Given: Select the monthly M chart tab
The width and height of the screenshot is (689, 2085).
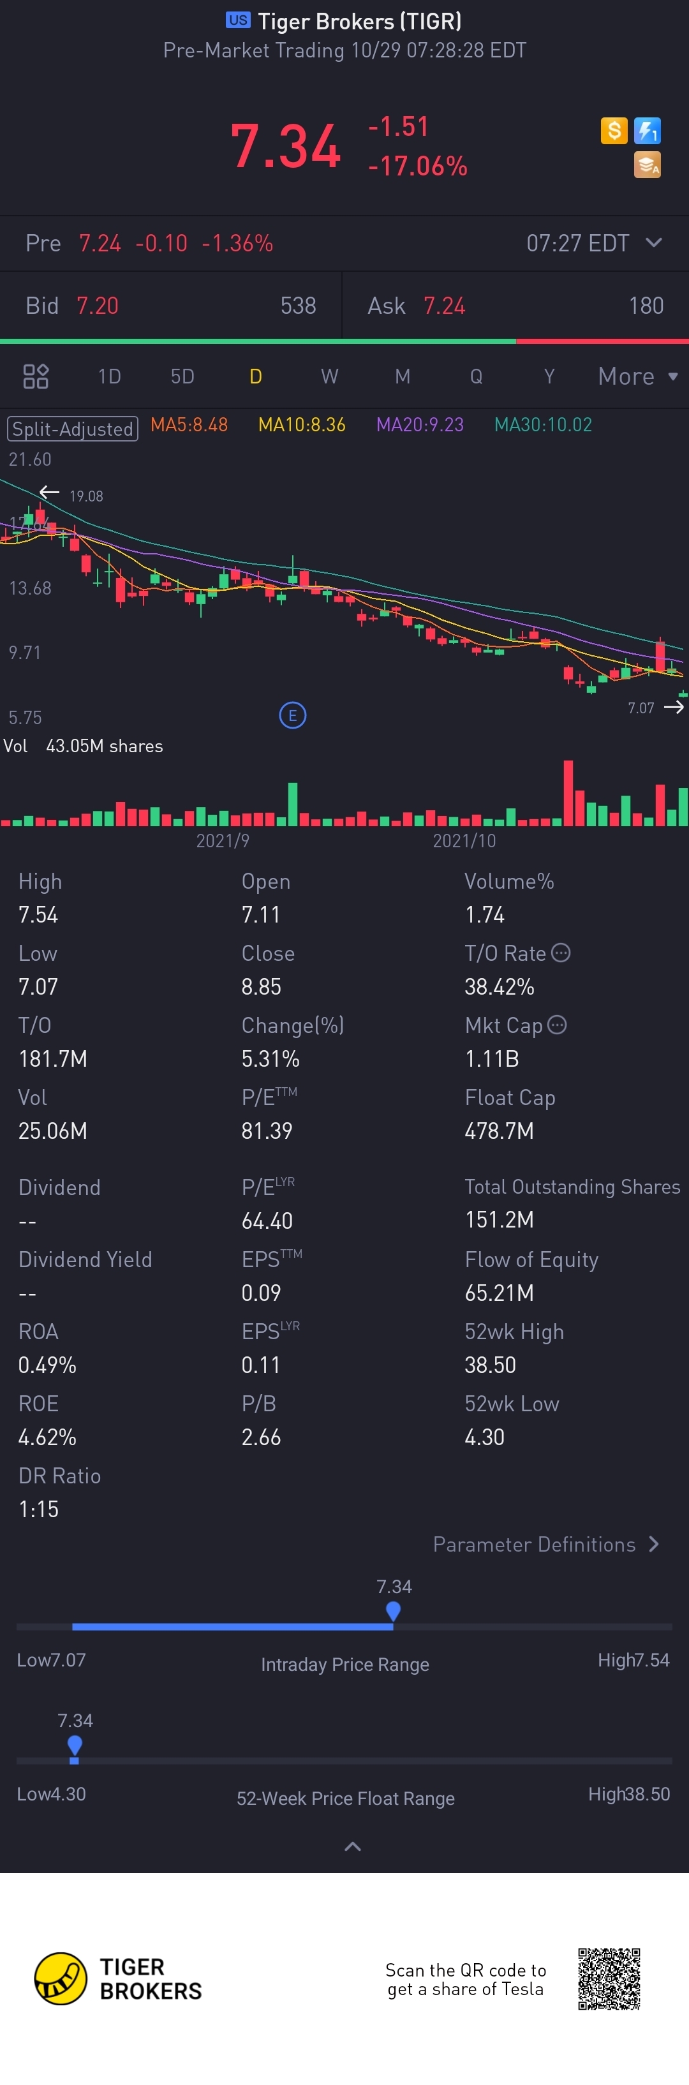Looking at the screenshot, I should pyautogui.click(x=403, y=376).
